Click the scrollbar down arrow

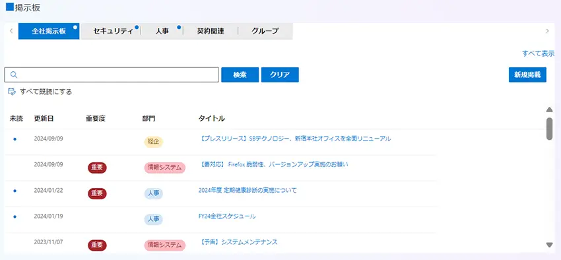tap(550, 245)
